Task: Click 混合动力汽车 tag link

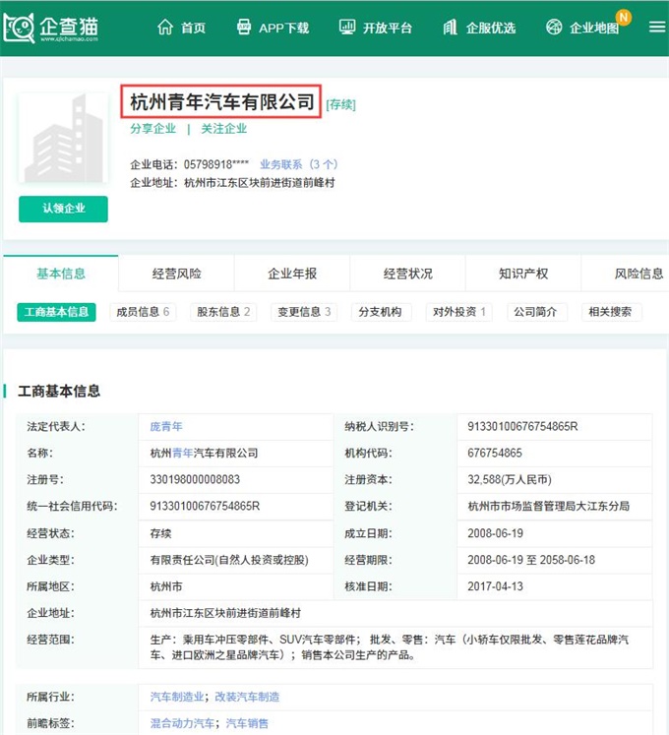Action: (x=182, y=723)
